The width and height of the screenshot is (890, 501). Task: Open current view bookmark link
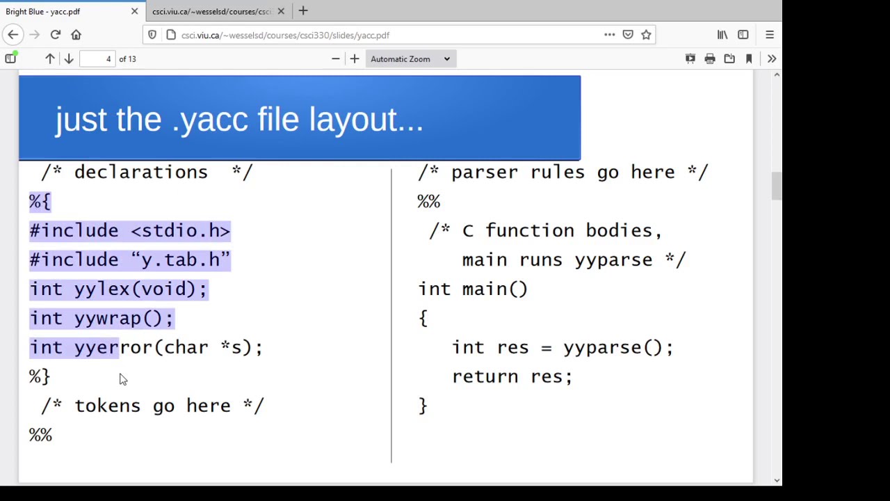point(749,59)
